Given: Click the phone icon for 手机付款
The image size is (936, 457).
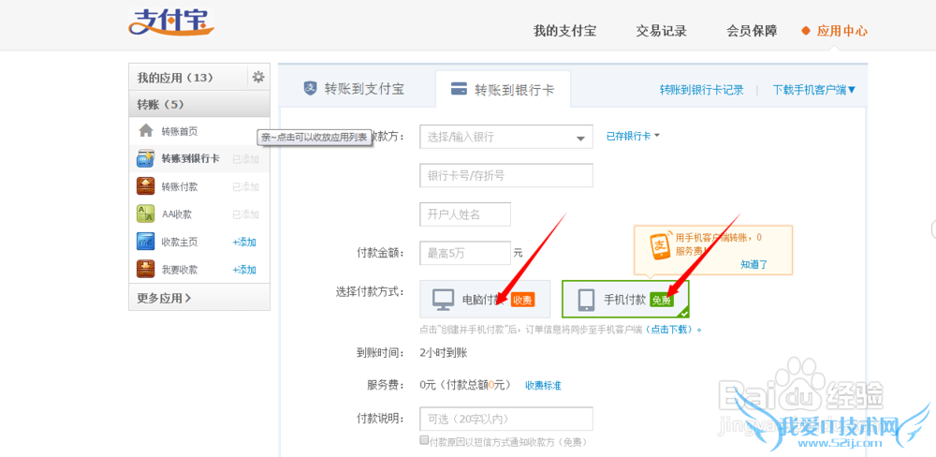Looking at the screenshot, I should click(586, 301).
